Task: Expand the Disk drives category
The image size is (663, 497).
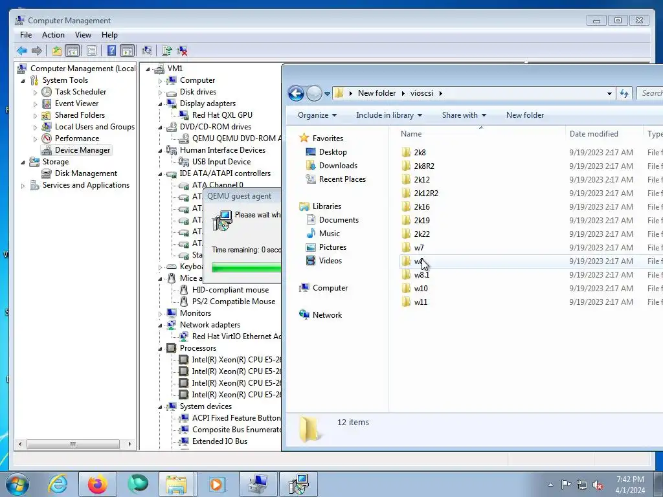Action: coord(161,93)
